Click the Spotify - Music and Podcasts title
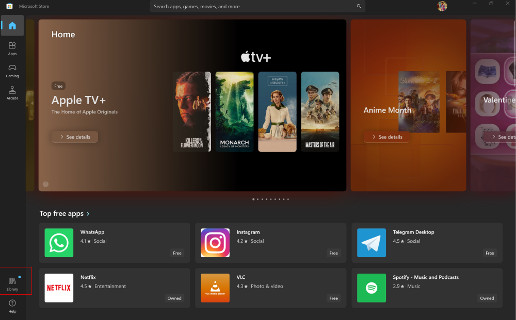The width and height of the screenshot is (516, 320). [x=426, y=277]
